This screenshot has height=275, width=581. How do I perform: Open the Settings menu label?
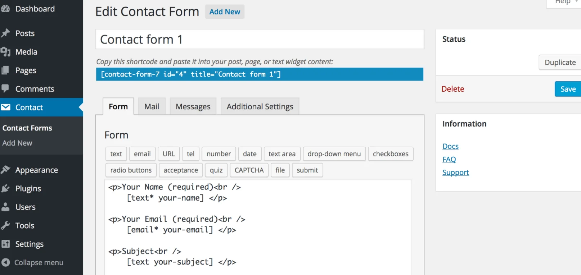(x=30, y=244)
